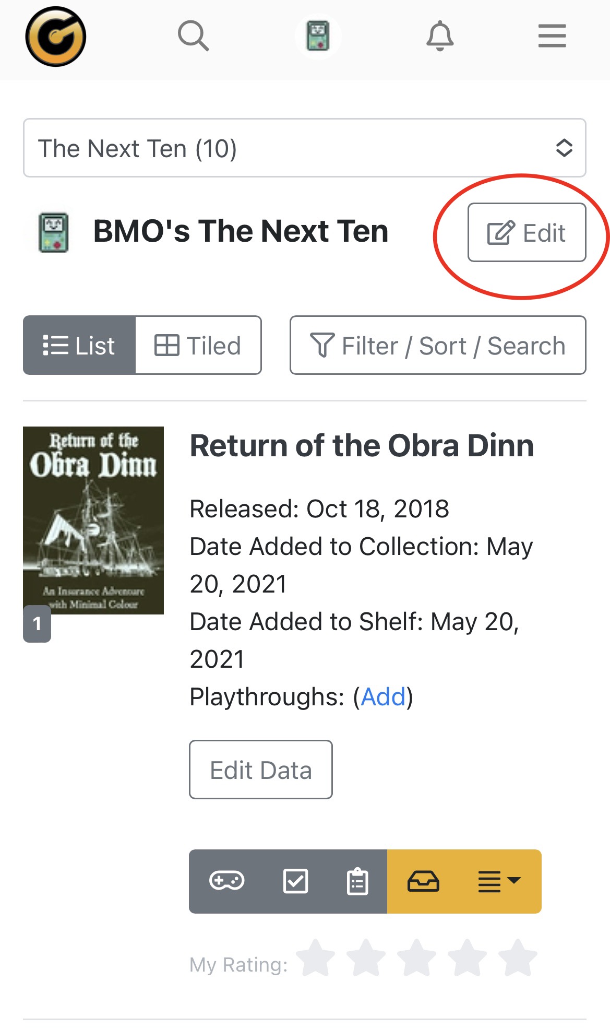Click the Edit shelf button
This screenshot has height=1029, width=610.
click(x=527, y=232)
